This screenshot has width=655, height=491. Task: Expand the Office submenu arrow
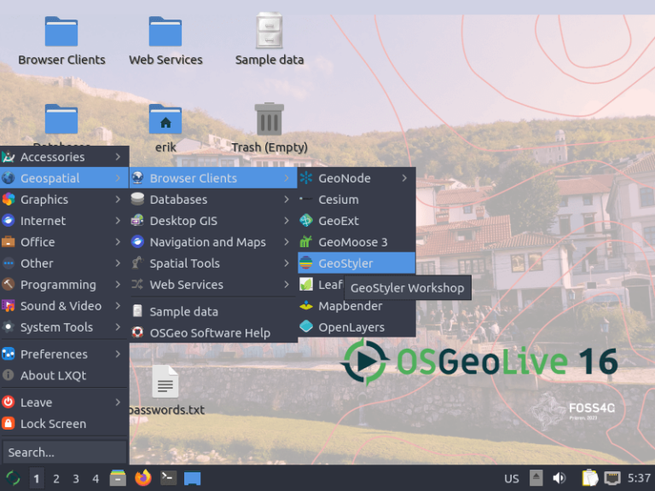pos(119,242)
